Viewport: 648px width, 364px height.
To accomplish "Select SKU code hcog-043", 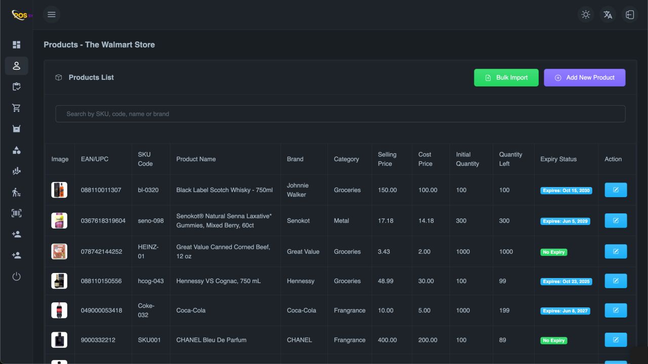I will tap(151, 281).
